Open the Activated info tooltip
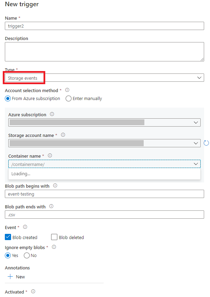210x297 pixels. click(33, 291)
